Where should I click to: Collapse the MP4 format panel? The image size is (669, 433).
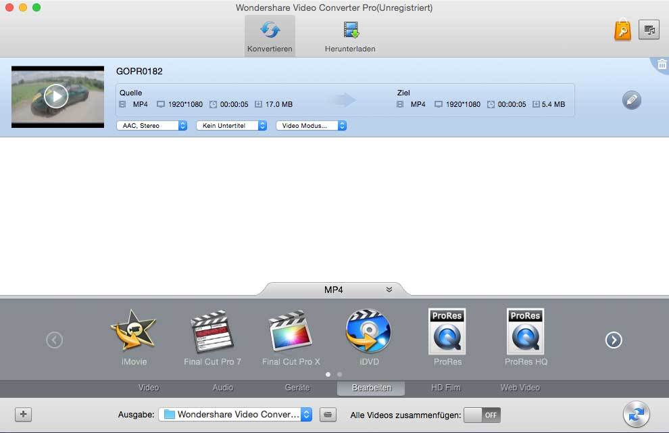pos(389,289)
